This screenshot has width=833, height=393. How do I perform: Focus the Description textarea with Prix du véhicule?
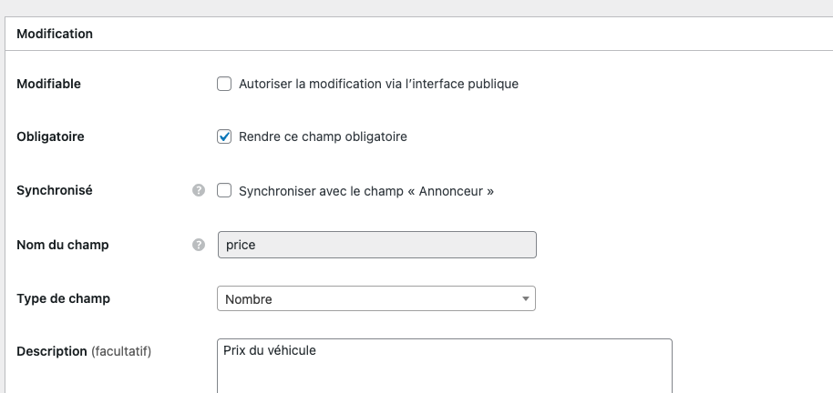pyautogui.click(x=445, y=366)
